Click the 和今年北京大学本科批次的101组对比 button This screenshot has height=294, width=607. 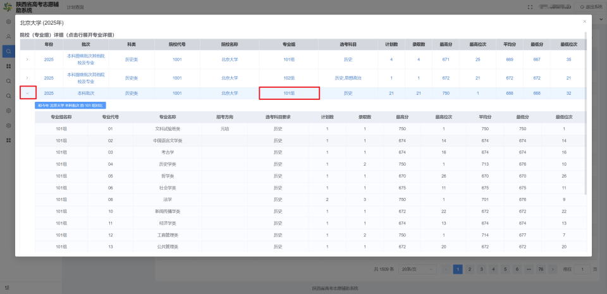click(70, 105)
